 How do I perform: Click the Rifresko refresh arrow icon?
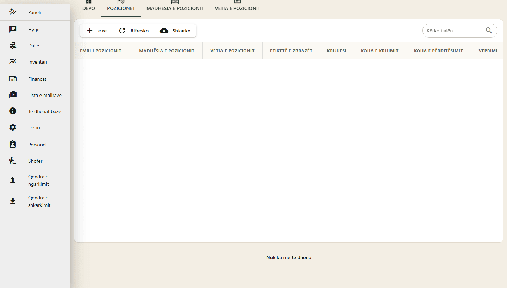click(x=122, y=31)
